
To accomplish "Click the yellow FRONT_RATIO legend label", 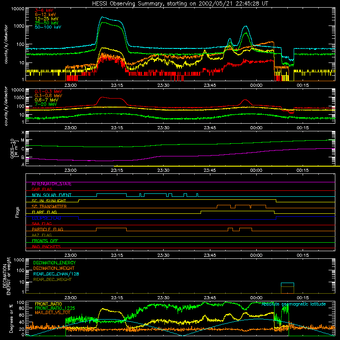I will 48,304.
